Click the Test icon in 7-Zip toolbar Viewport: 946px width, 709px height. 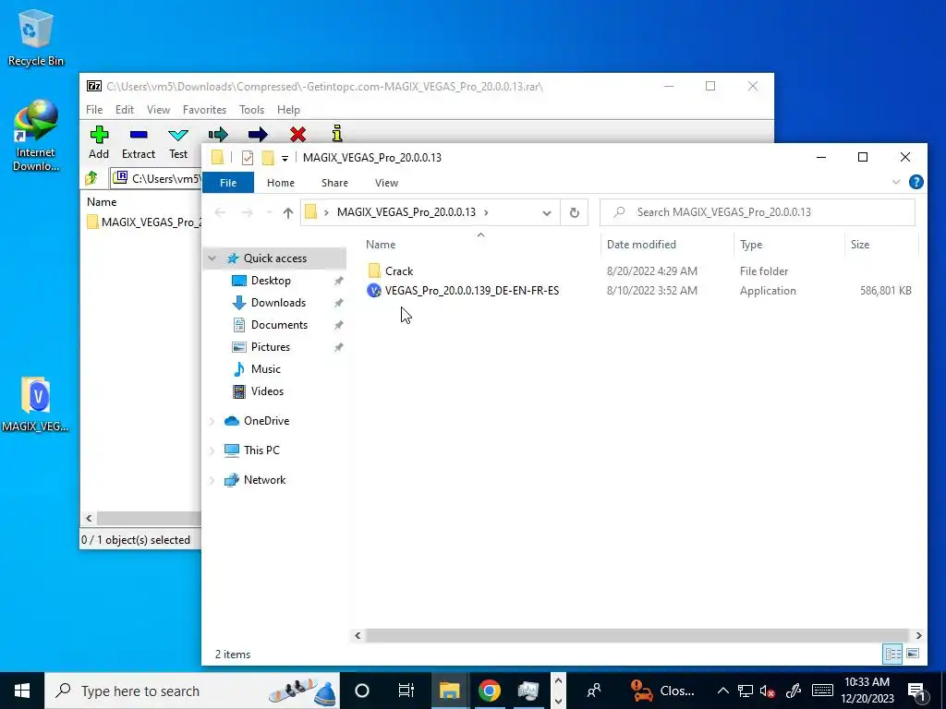tap(178, 135)
